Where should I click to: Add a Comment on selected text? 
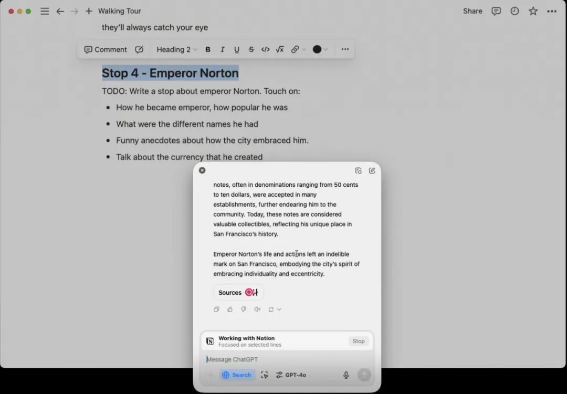pyautogui.click(x=105, y=49)
